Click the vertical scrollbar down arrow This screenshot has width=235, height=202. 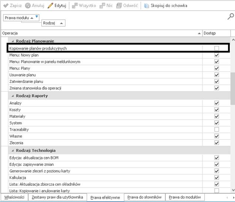point(233,191)
